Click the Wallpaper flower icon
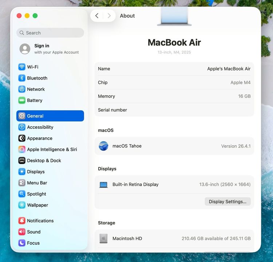This screenshot has height=262, width=273. click(22, 205)
